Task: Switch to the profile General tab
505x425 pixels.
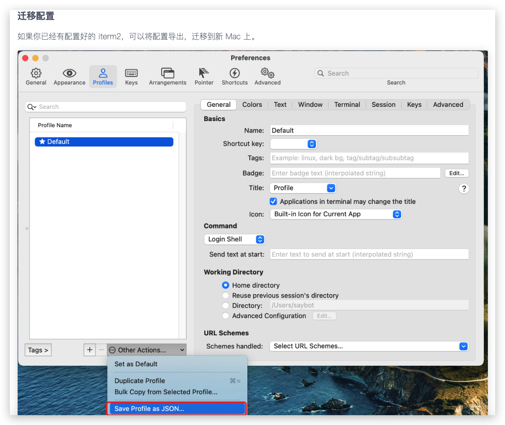Action: pos(218,105)
